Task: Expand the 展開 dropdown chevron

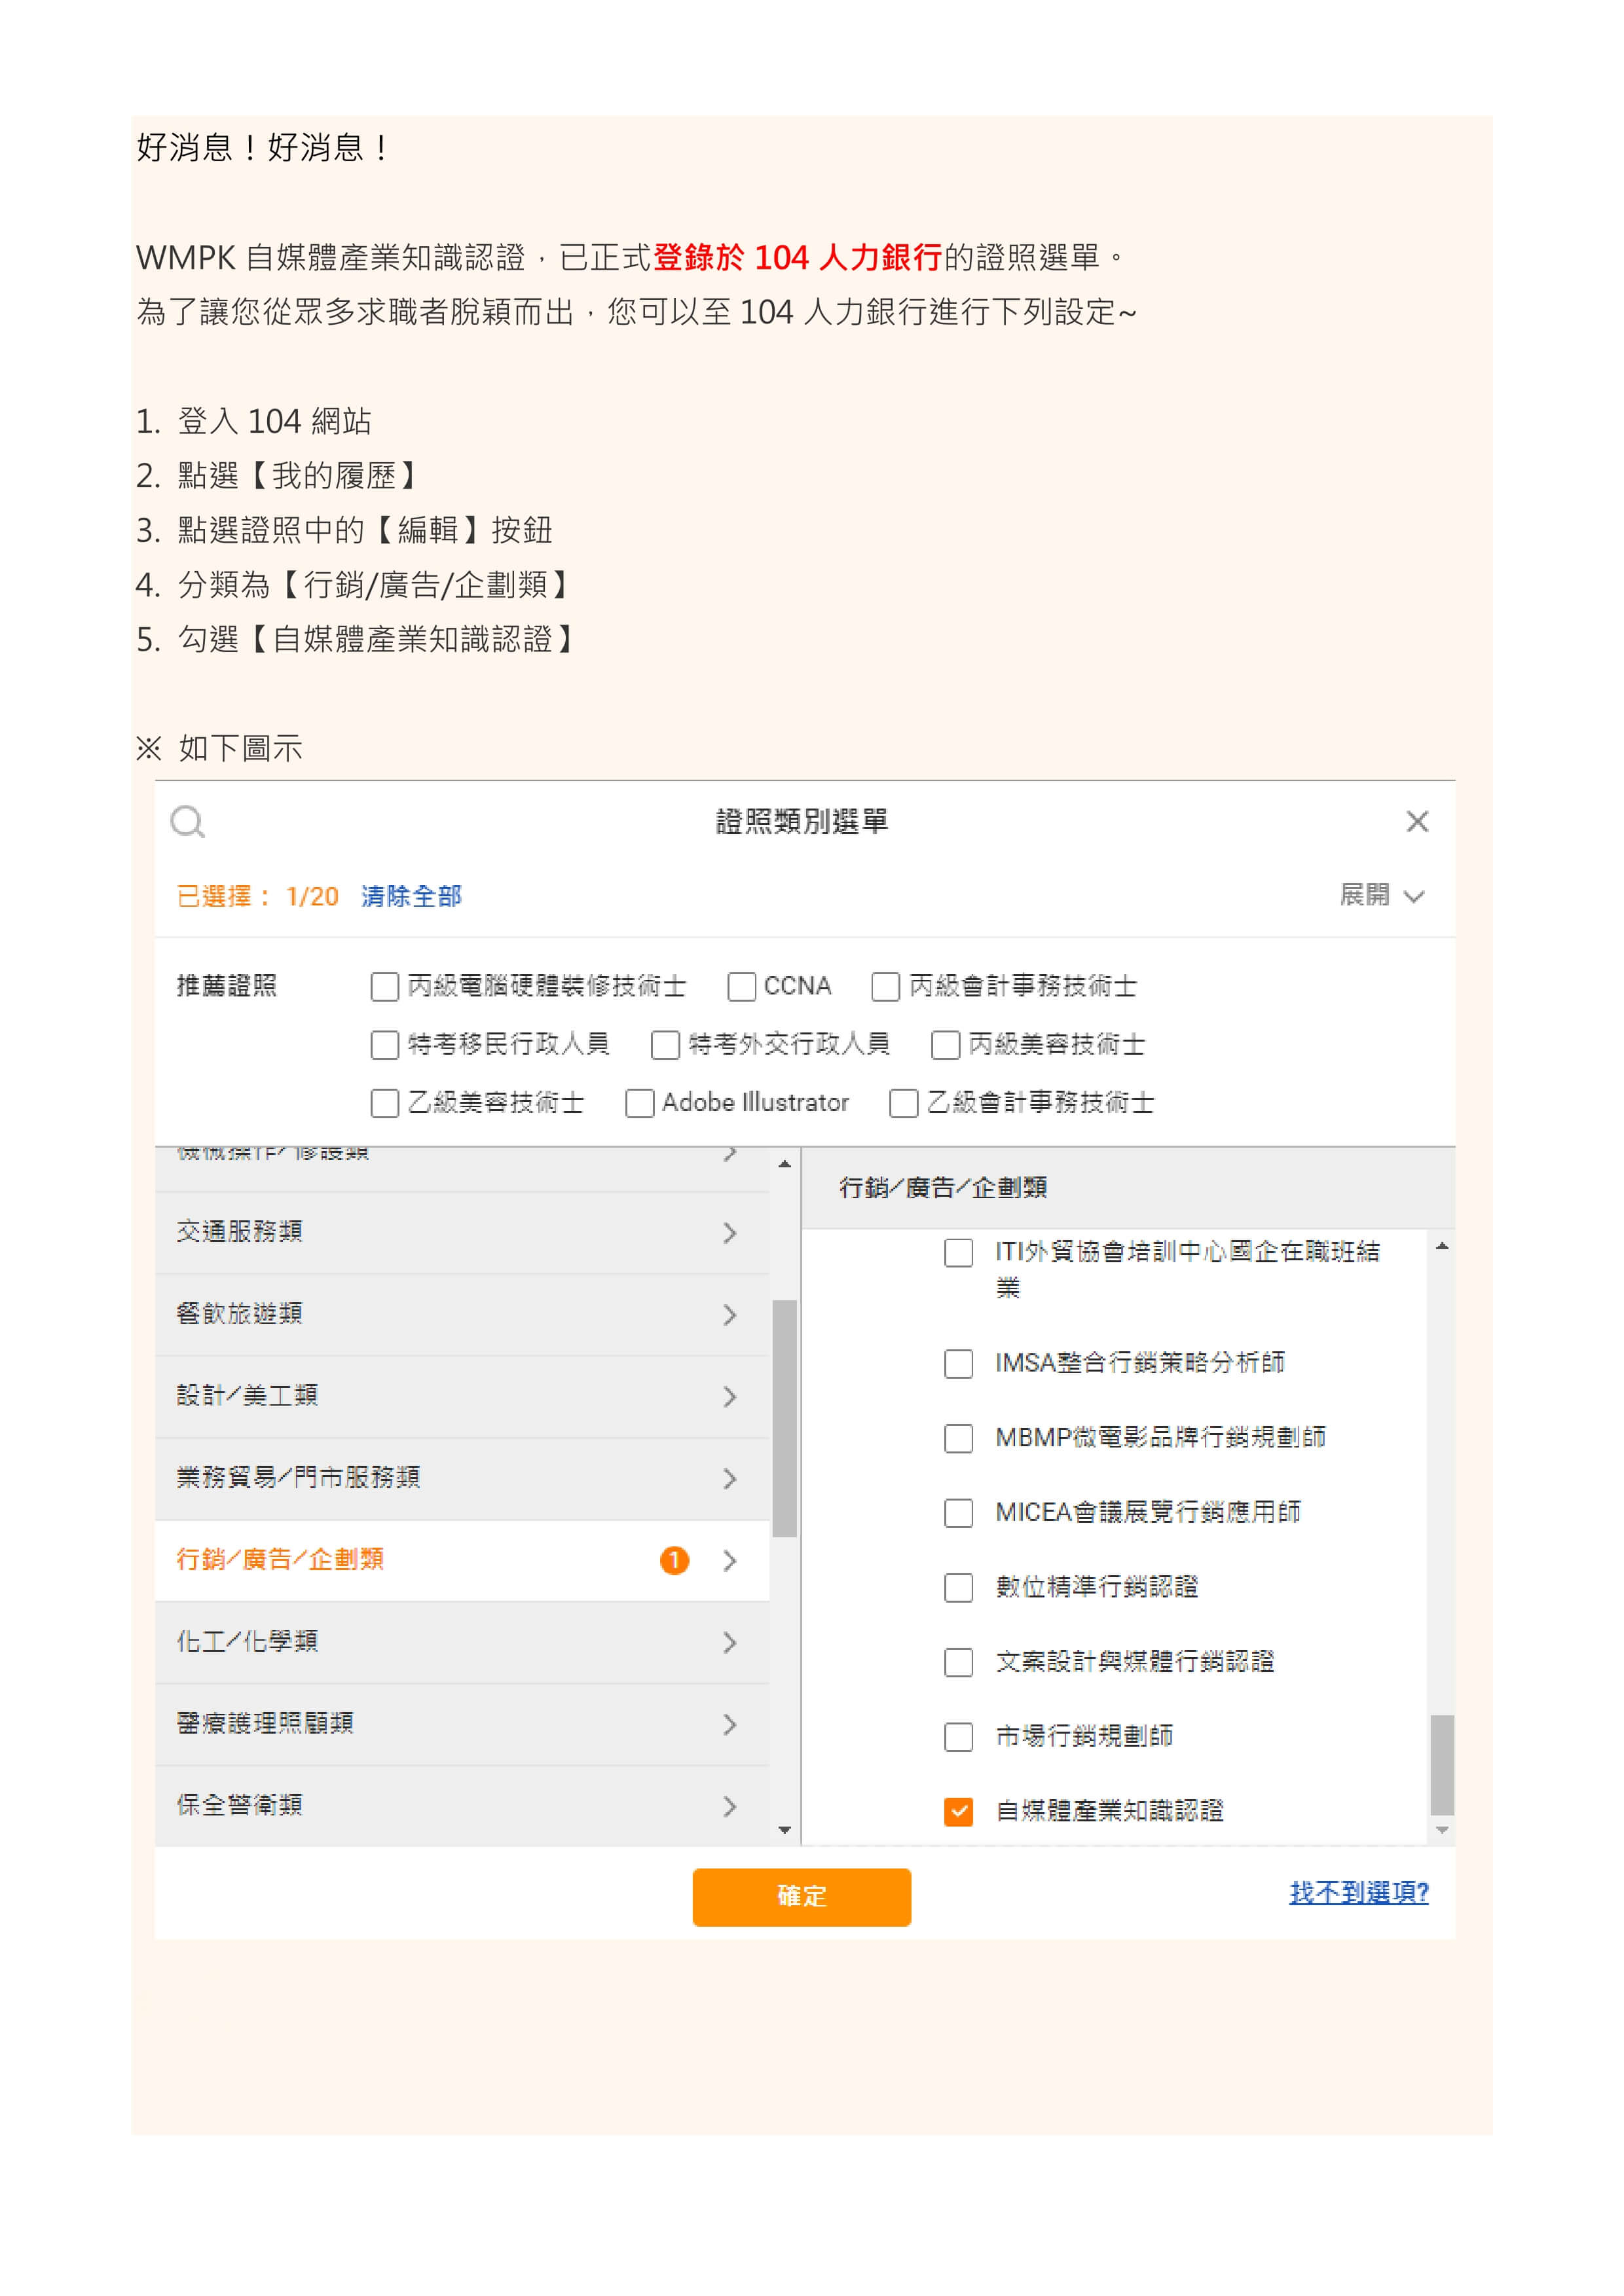Action: point(1413,896)
